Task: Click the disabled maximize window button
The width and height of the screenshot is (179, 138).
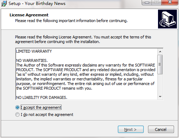Action: (x=157, y=2)
